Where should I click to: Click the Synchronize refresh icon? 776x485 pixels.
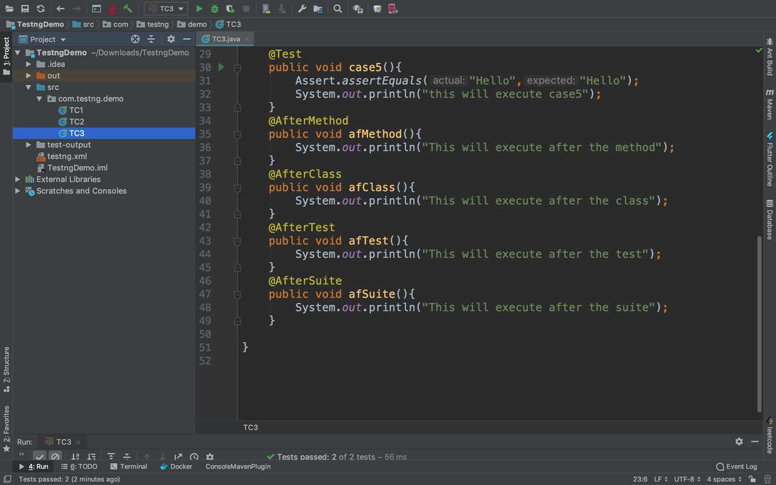click(x=41, y=8)
